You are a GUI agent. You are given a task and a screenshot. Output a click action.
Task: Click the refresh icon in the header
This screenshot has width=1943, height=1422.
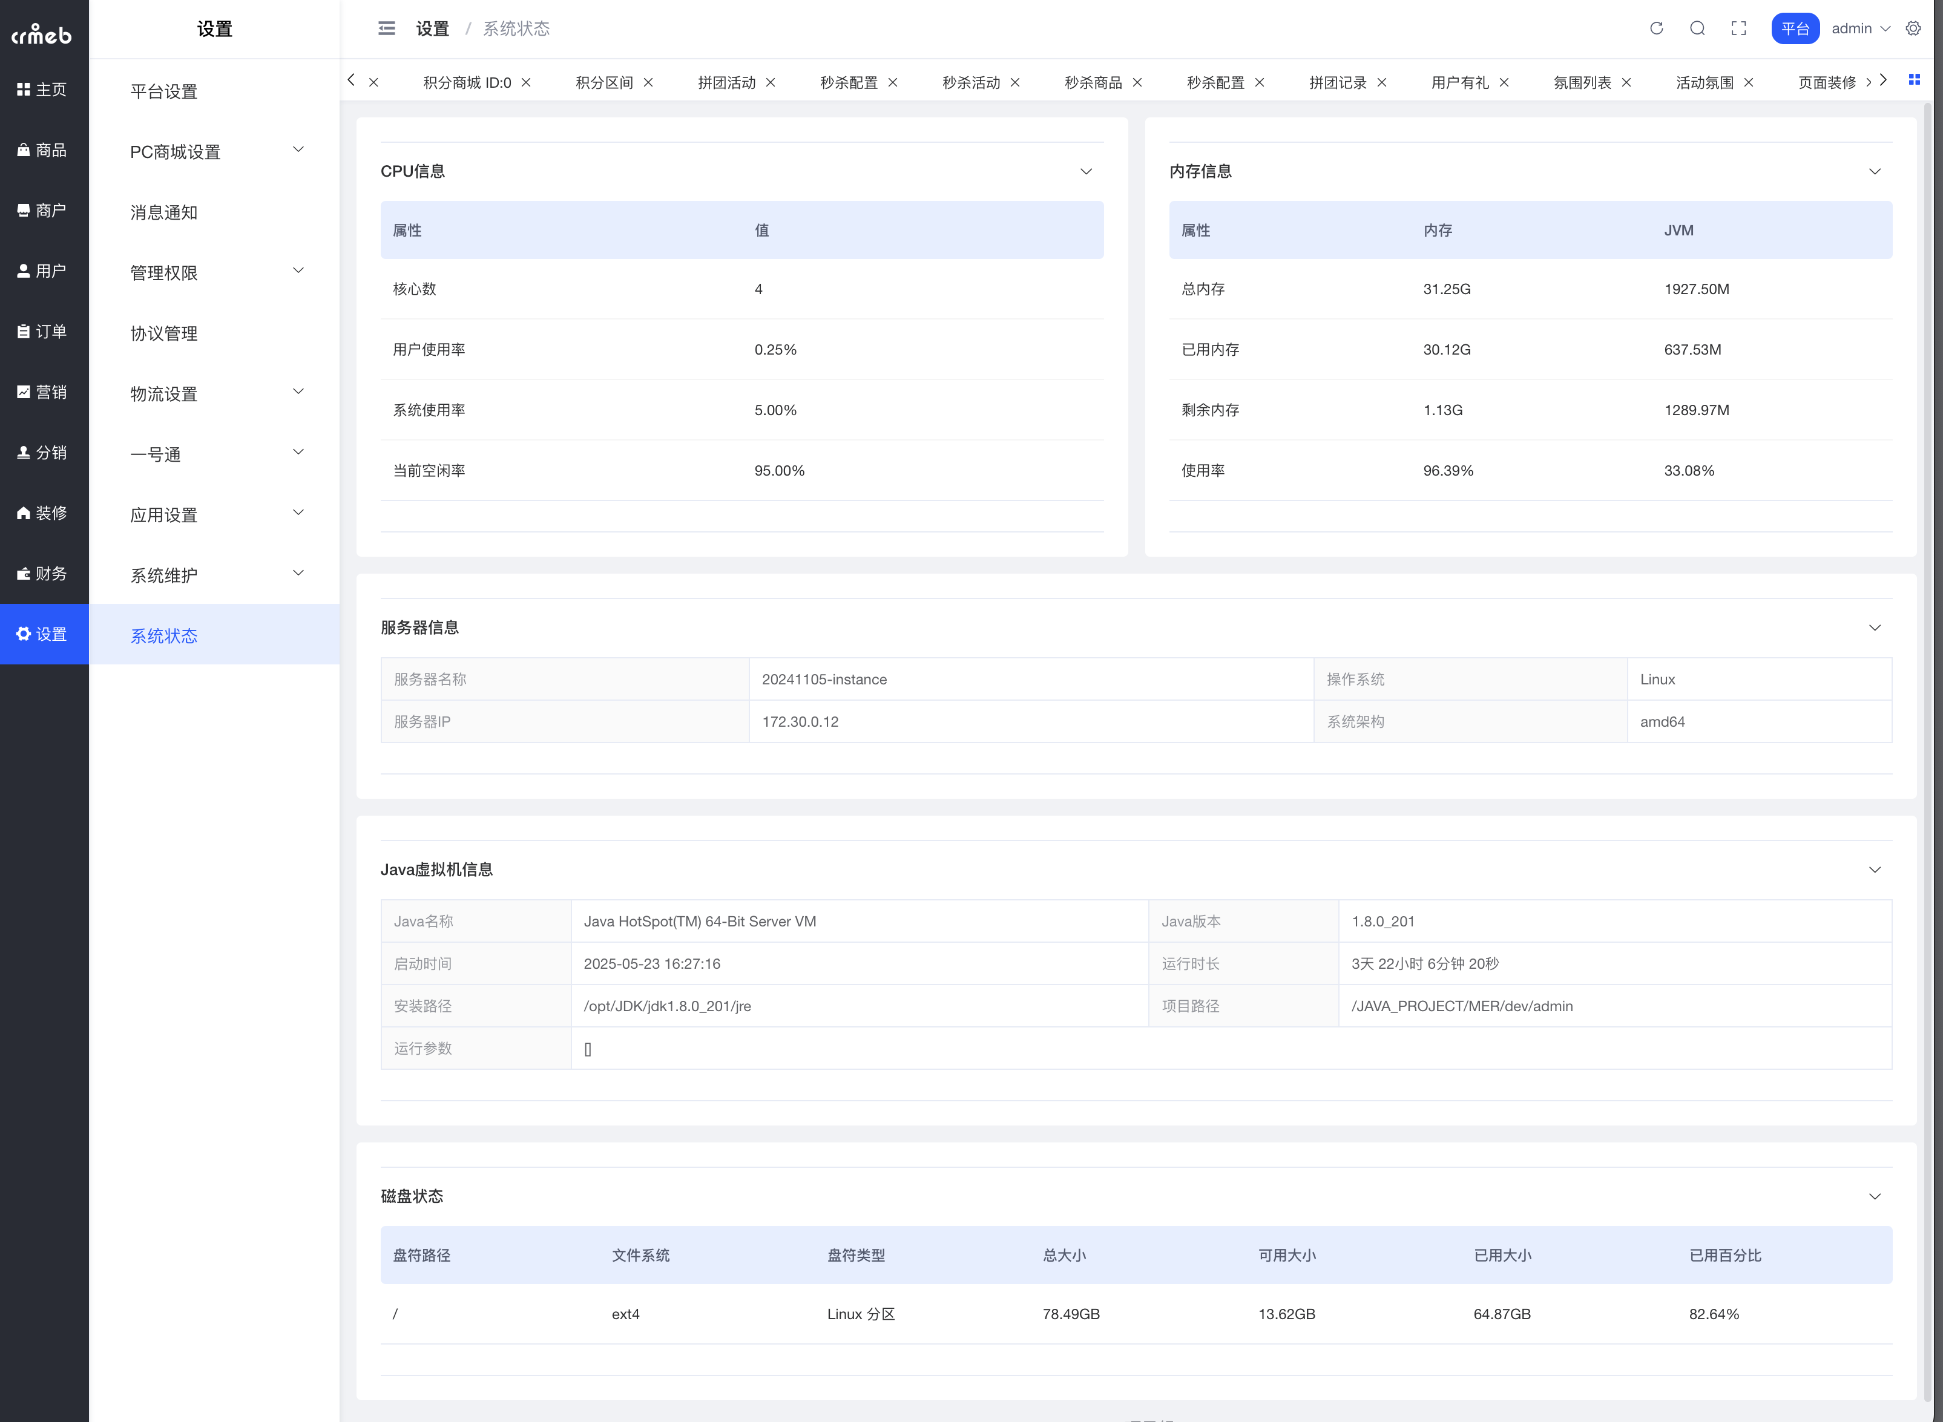click(x=1656, y=28)
